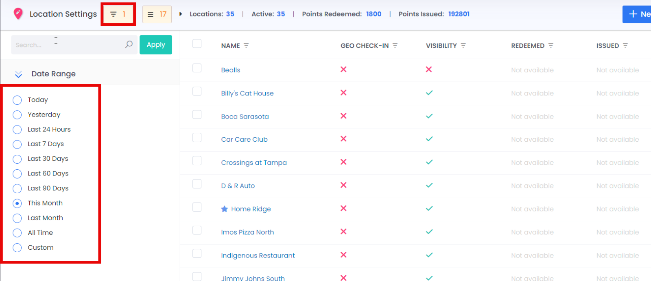Tick the checkbox for Imos Pizza North

(197, 230)
